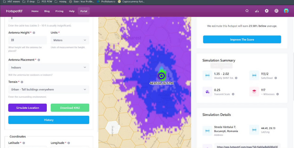Image resolution: width=294 pixels, height=148 pixels.
Task: Click the Antenna Height info icon
Action: pos(34,33)
